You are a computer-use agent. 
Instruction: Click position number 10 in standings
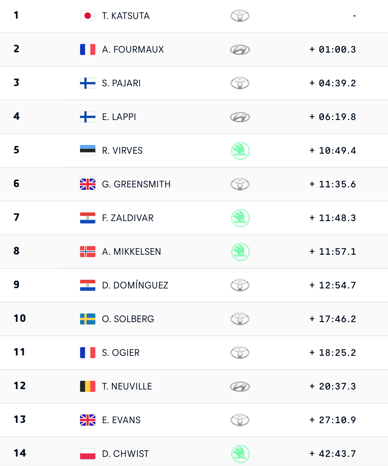pyautogui.click(x=20, y=318)
